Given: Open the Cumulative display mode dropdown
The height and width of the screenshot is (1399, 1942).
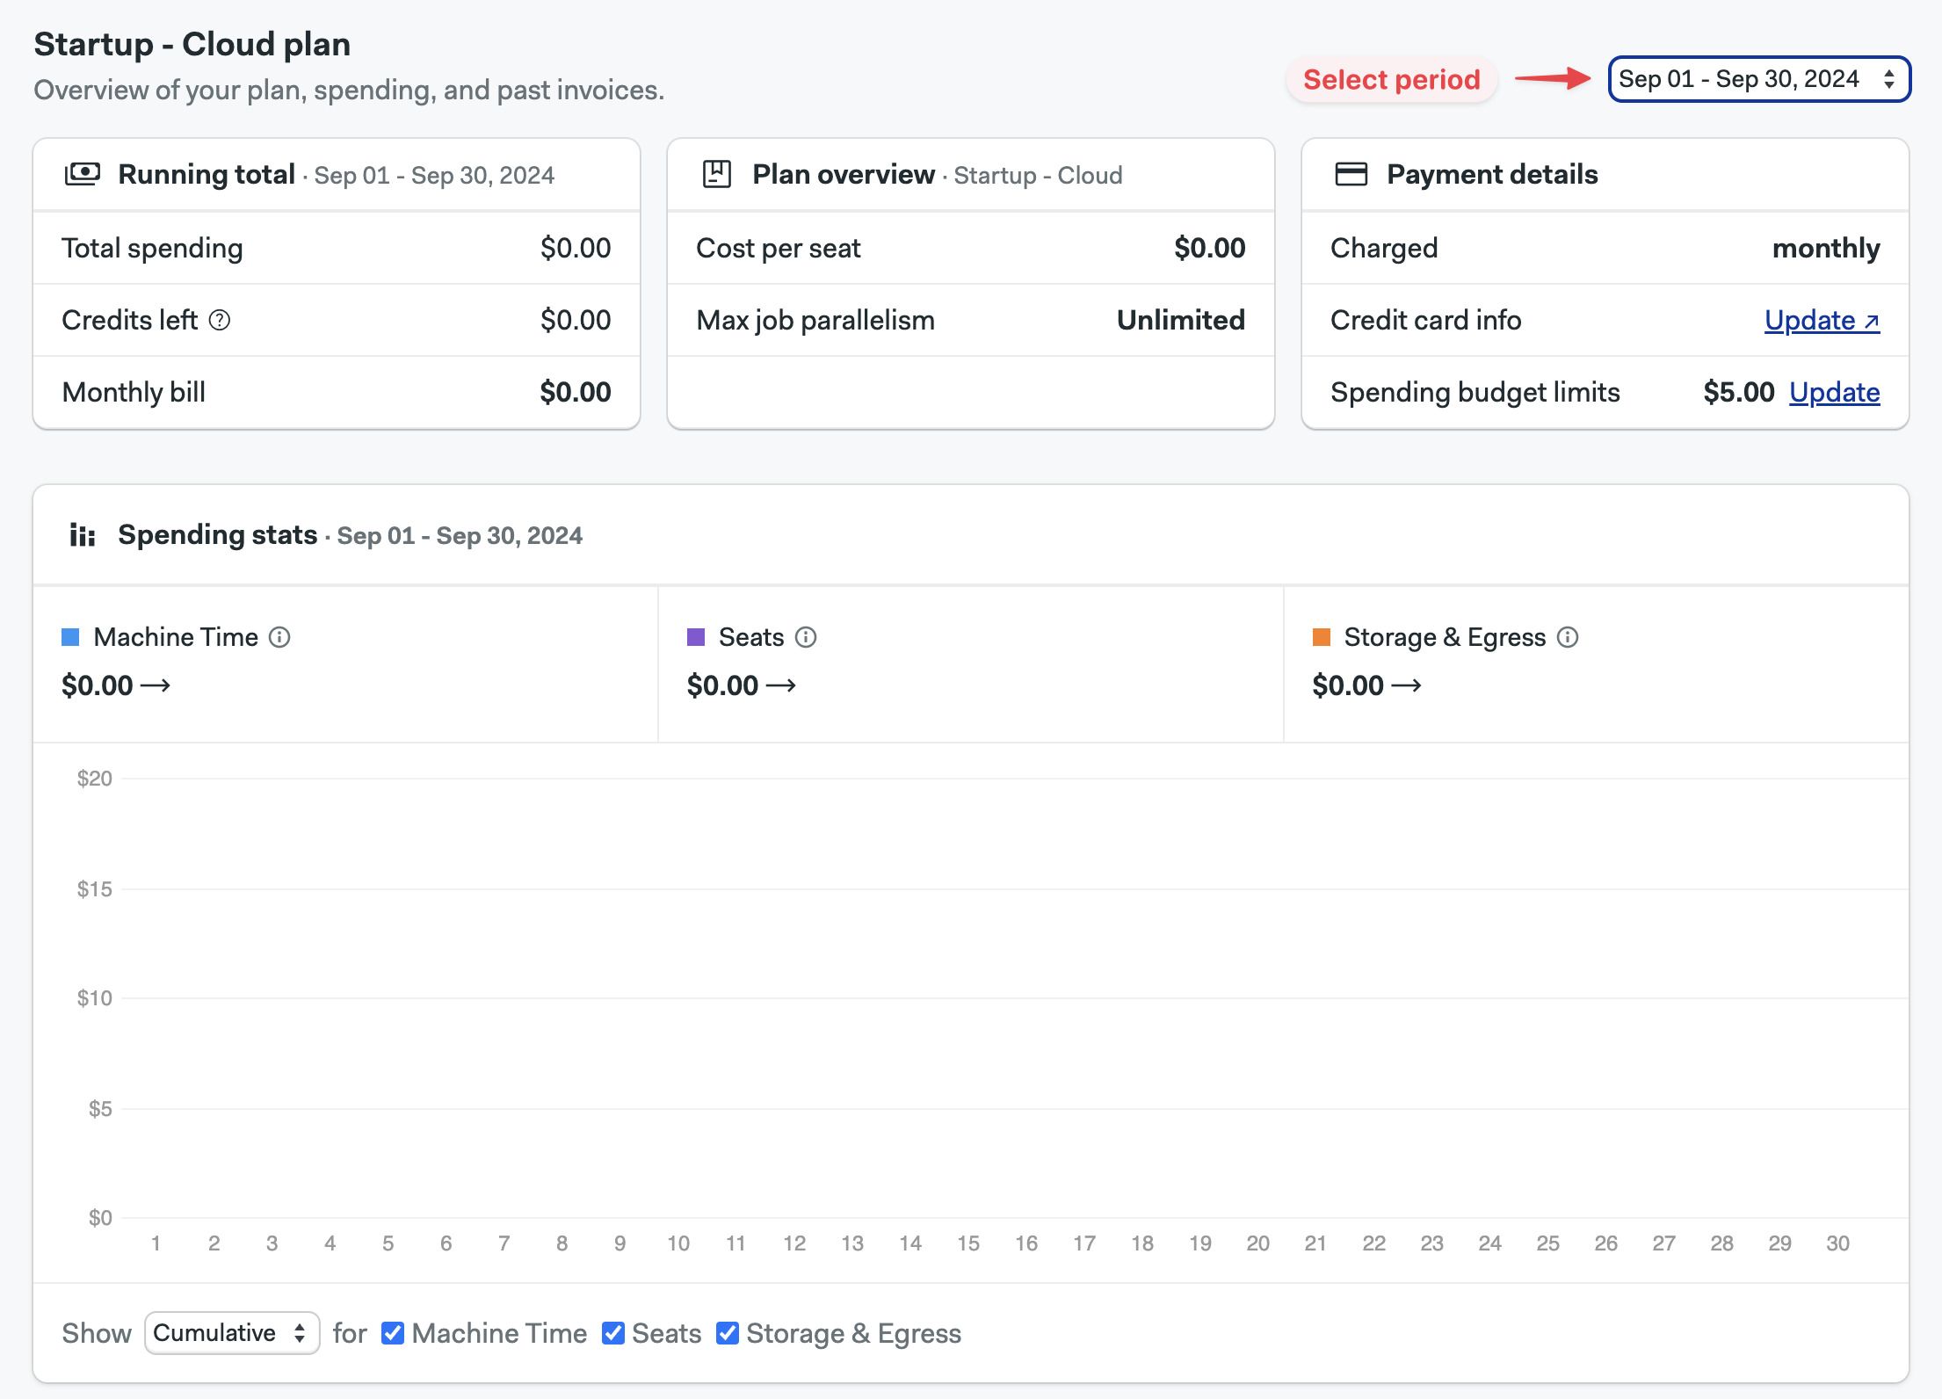Looking at the screenshot, I should [232, 1333].
